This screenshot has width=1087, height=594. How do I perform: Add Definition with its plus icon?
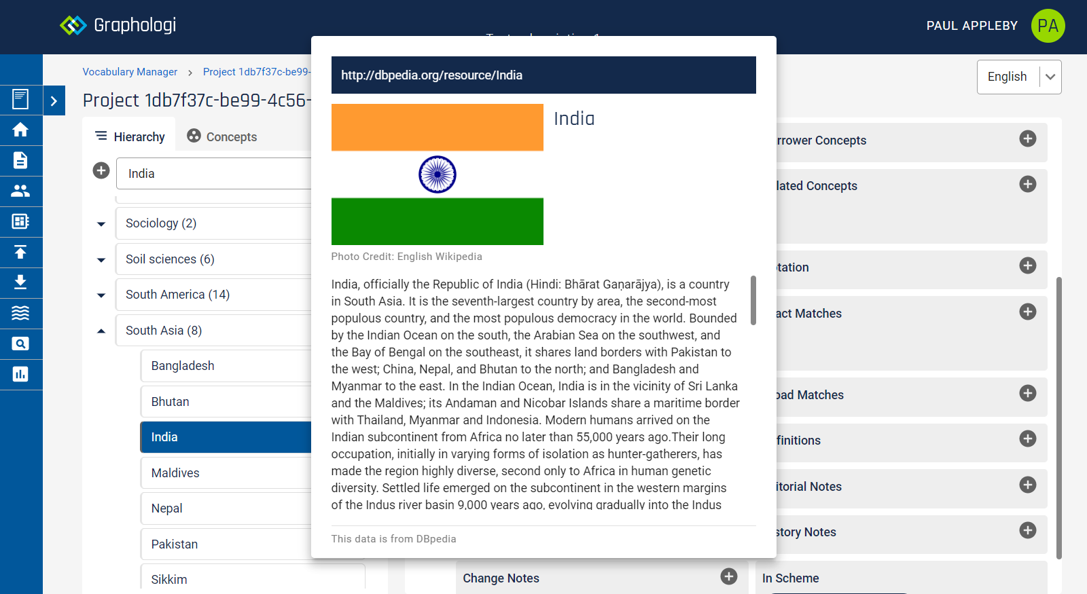[1028, 439]
